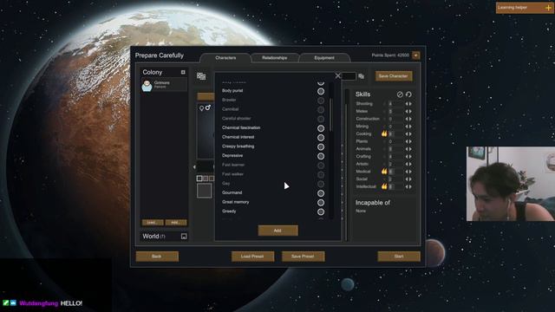Click the Grimare colonist portrait

tap(147, 85)
